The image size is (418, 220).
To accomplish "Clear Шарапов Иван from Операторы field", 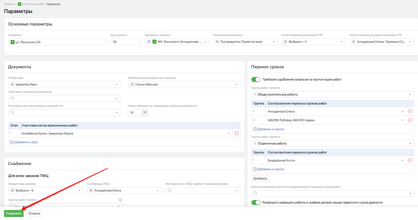I will click(x=12, y=84).
